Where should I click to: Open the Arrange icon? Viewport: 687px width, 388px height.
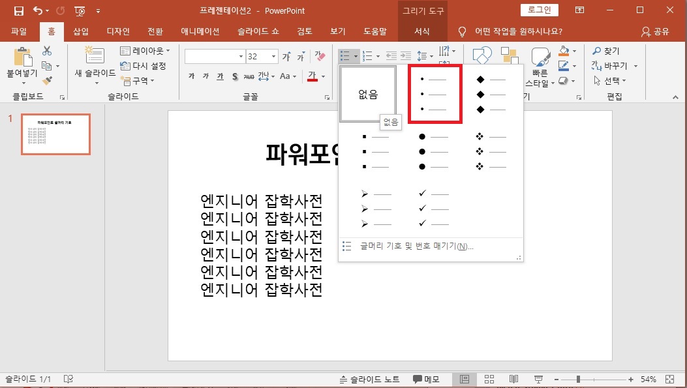pyautogui.click(x=510, y=55)
